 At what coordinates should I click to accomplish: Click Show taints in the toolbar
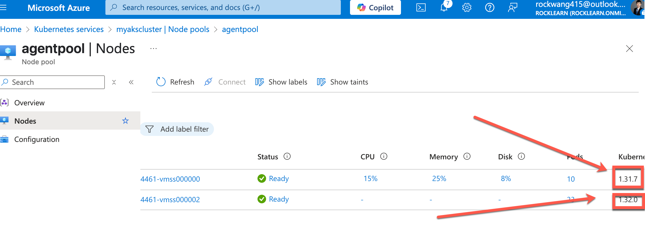[x=343, y=82]
